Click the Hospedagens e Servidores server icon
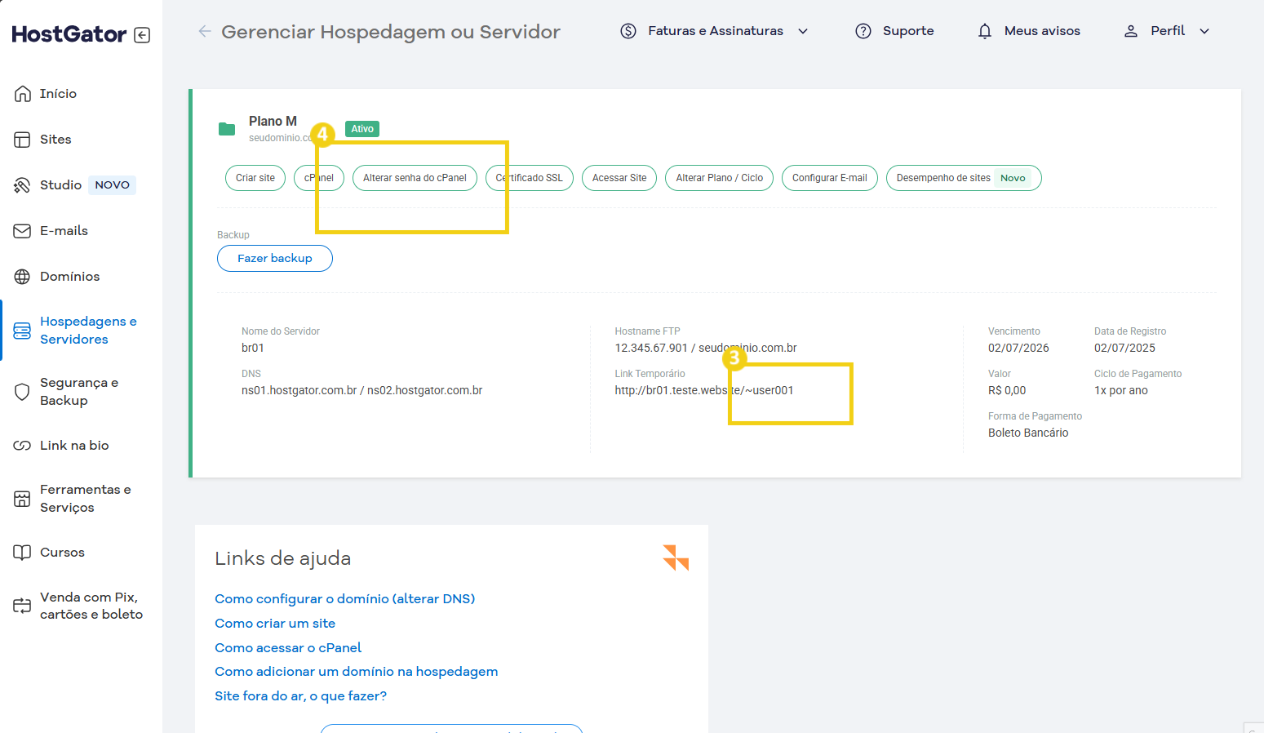Viewport: 1264px width, 733px height. [x=22, y=331]
